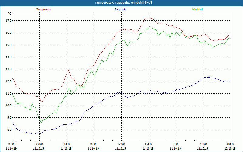Click the green windchill minimum near 03:00
243x152 pixels.
pyautogui.click(x=41, y=123)
